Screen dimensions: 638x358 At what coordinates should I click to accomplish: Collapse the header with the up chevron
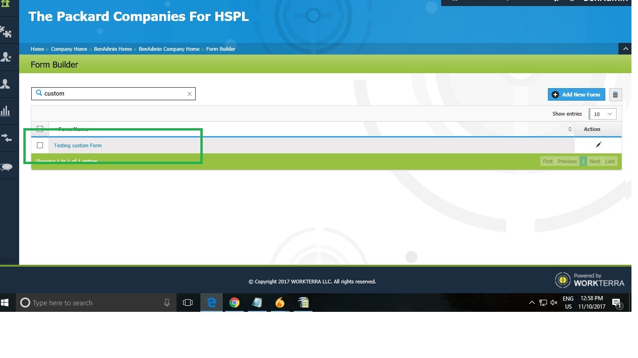(625, 48)
